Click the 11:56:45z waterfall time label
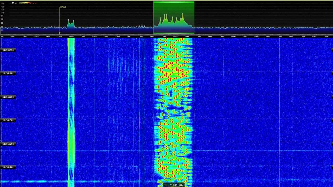The height and width of the screenshot is (187, 333). [8, 50]
